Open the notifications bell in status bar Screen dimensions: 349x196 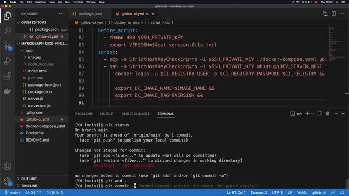(x=342, y=192)
